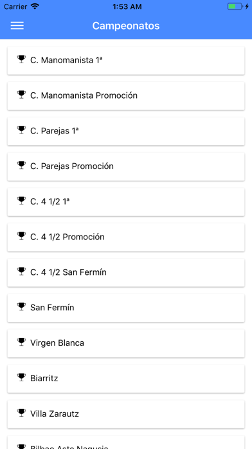Choose the Virgen Blanca tournament
This screenshot has height=449, width=252.
click(x=126, y=343)
